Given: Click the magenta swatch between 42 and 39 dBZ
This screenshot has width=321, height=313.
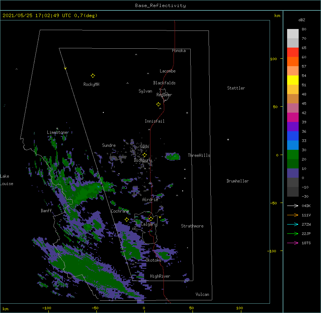Looking at the screenshot, I should pos(293,117).
